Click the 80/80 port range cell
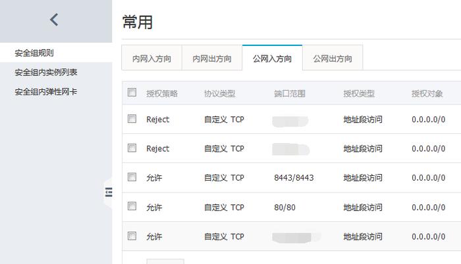The image size is (461, 264). pyautogui.click(x=285, y=208)
